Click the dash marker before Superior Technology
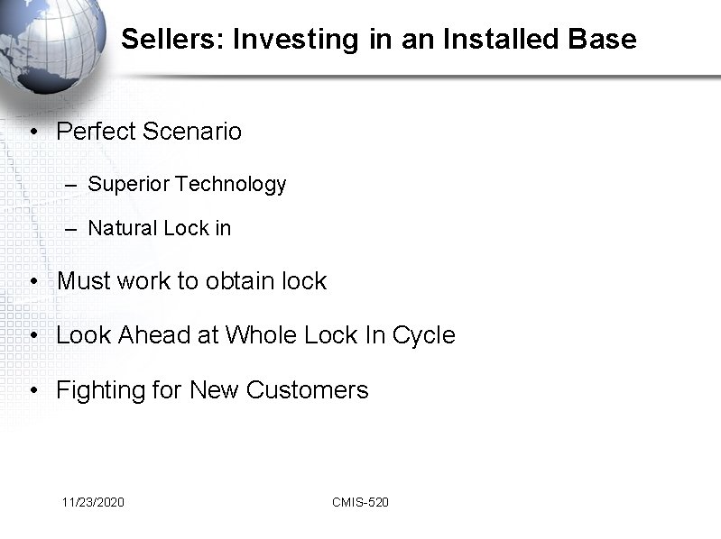 pos(71,185)
